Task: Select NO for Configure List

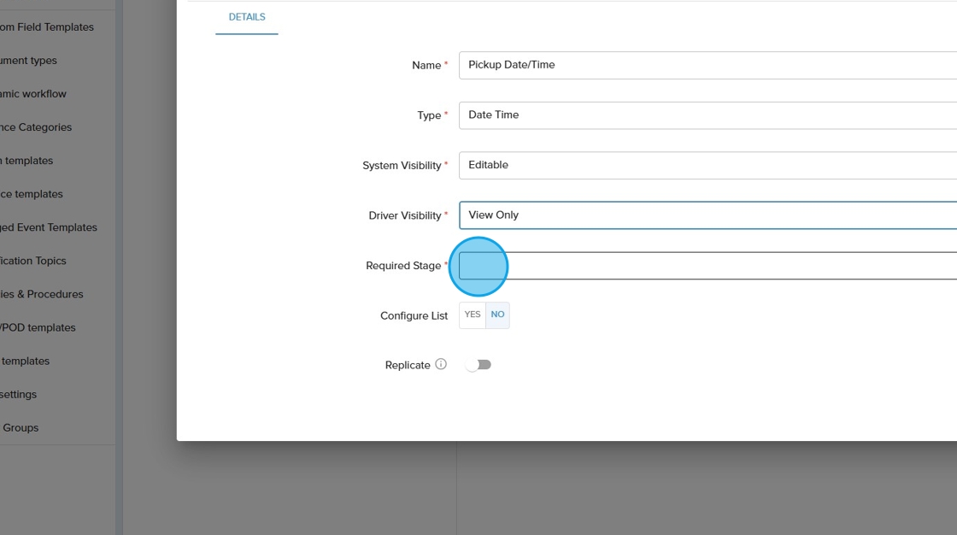Action: click(x=497, y=315)
